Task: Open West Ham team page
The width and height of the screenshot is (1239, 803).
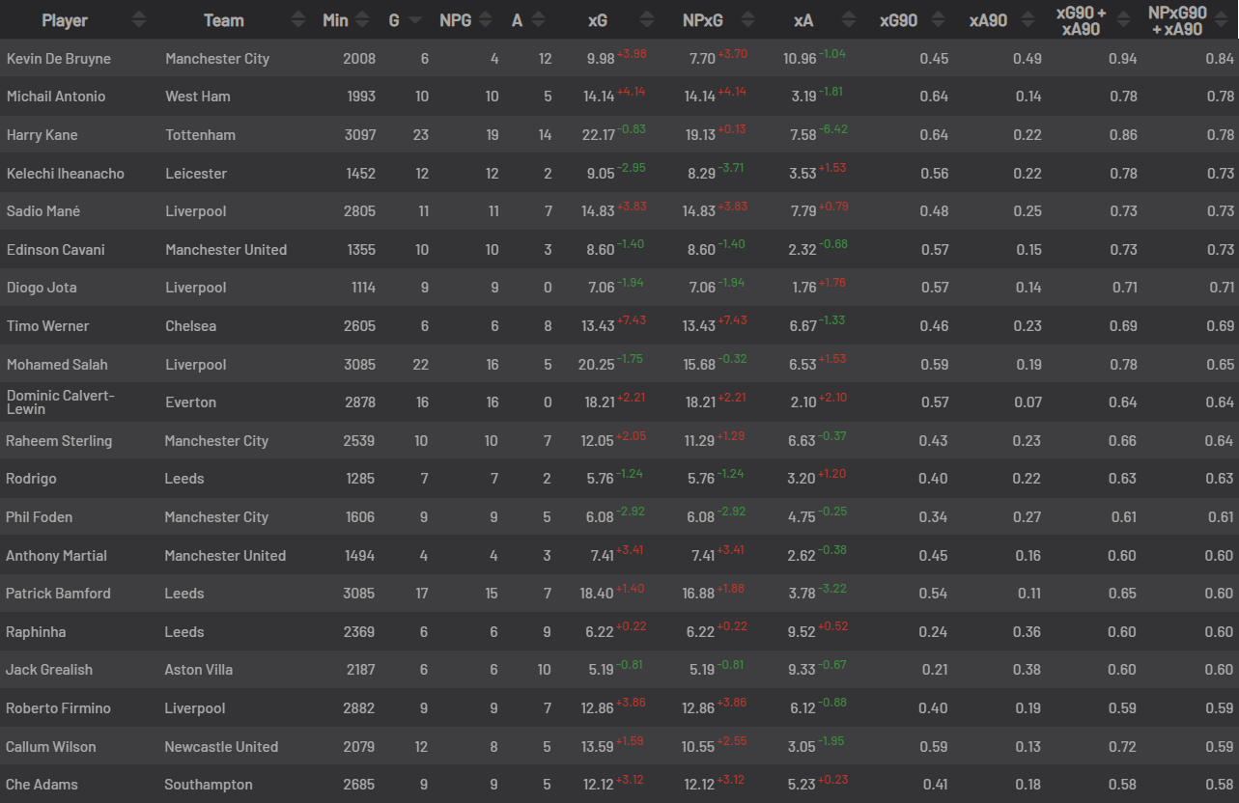Action: pyautogui.click(x=198, y=97)
